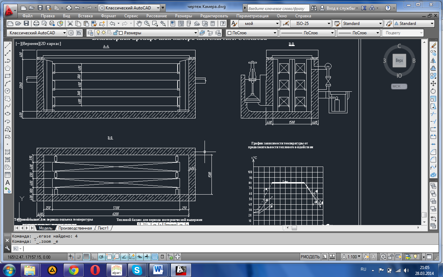Click the Workspace Settings gear icon in the toolbar

click(71, 33)
